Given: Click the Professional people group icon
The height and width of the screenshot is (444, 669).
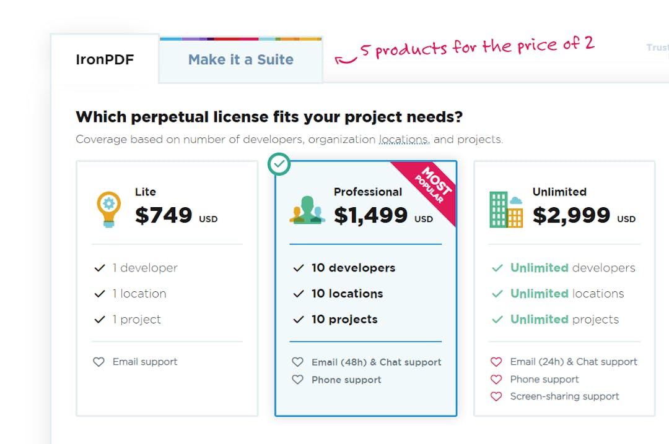Looking at the screenshot, I should pos(307,210).
